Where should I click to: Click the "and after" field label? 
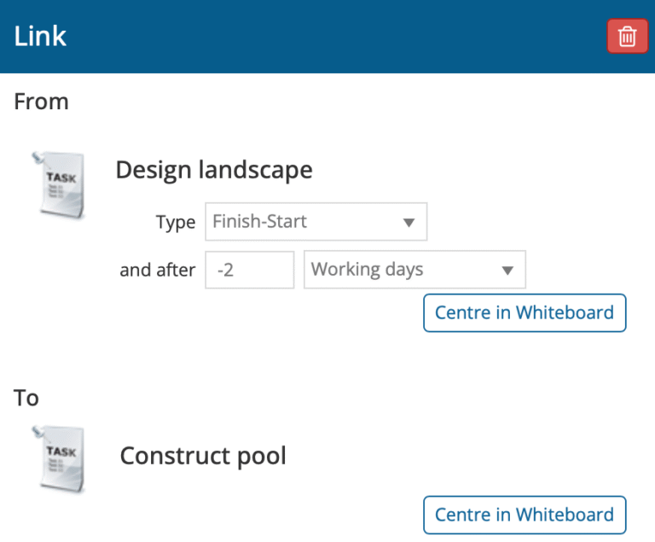click(157, 271)
